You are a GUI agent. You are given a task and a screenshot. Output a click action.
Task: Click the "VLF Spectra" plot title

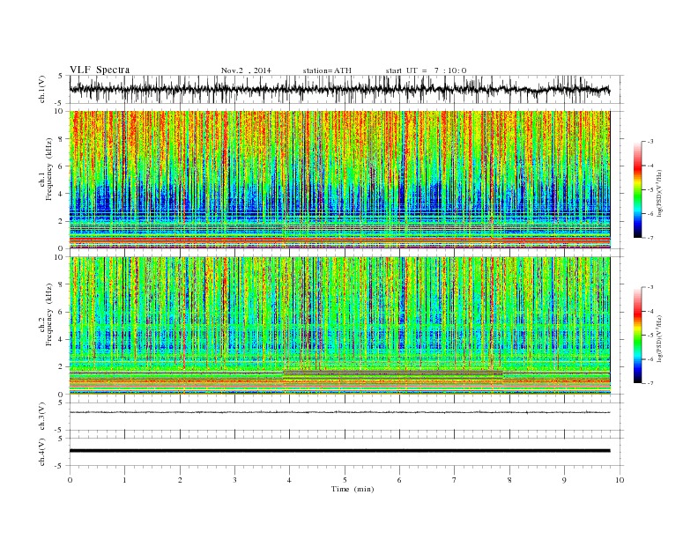(x=100, y=70)
